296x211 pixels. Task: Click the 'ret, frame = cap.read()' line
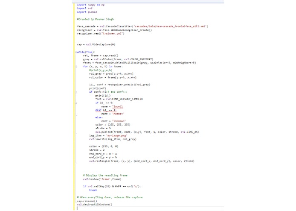(101, 56)
